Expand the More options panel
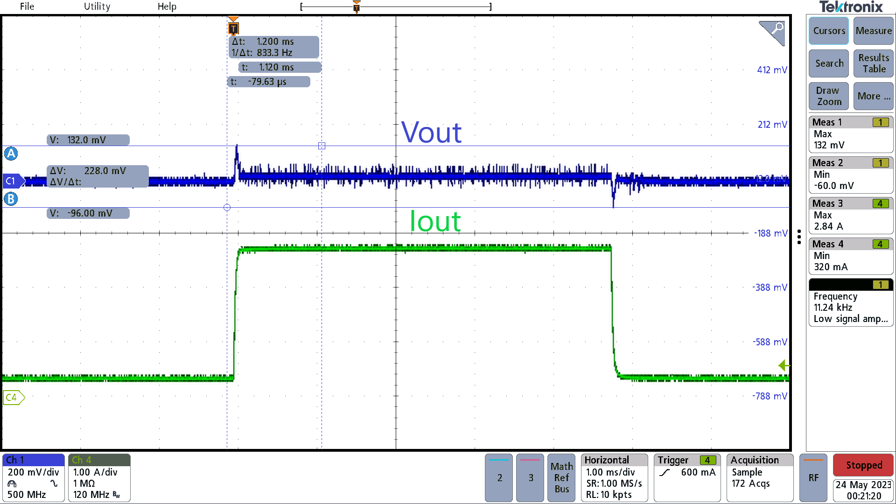The height and width of the screenshot is (504, 896). pos(873,96)
